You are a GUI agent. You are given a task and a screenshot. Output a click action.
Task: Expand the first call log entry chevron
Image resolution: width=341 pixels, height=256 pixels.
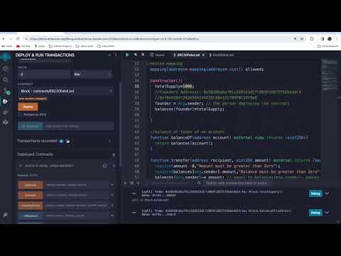327,193
